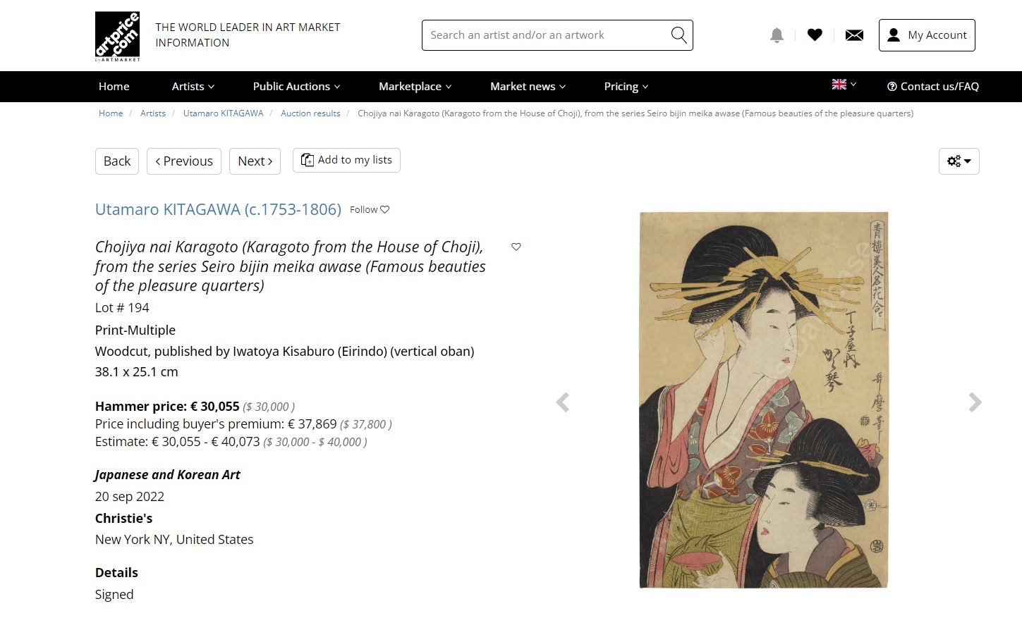Image resolution: width=1022 pixels, height=618 pixels.
Task: Open favorites heart icon in header
Action: 815,35
